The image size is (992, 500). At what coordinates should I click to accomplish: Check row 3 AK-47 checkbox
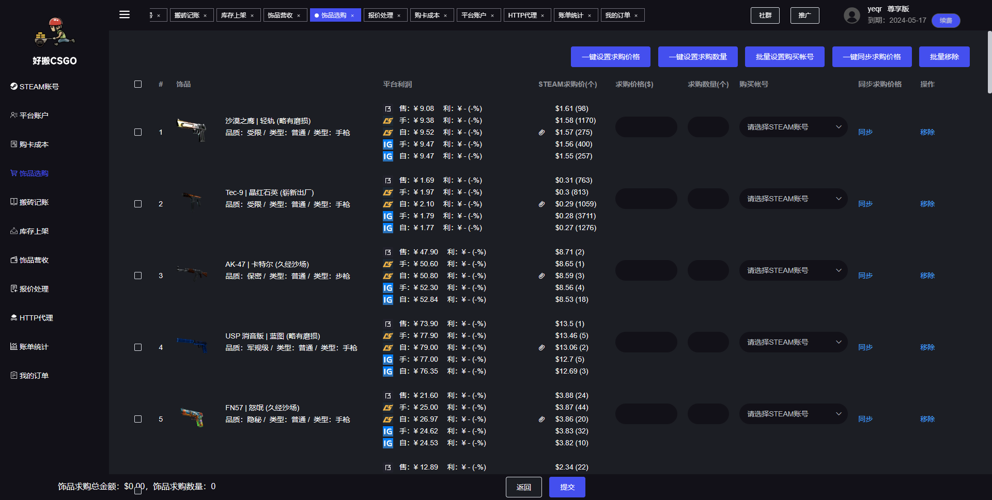(138, 276)
